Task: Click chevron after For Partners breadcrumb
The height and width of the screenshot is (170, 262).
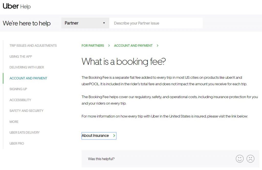Action: point(109,46)
